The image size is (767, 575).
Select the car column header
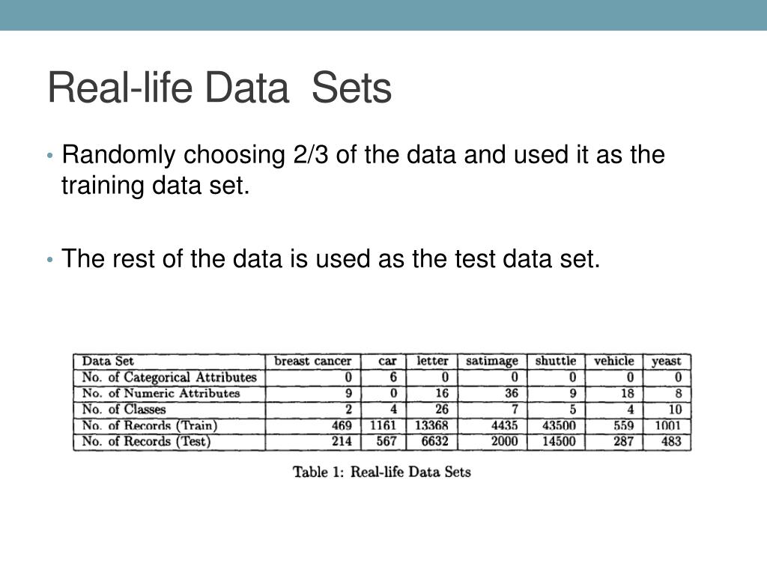click(x=387, y=362)
